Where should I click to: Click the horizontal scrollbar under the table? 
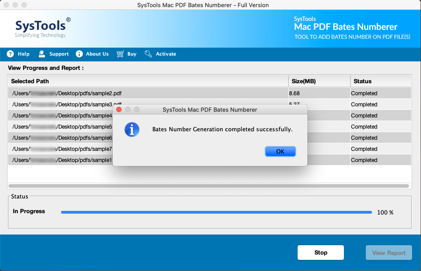pyautogui.click(x=208, y=186)
